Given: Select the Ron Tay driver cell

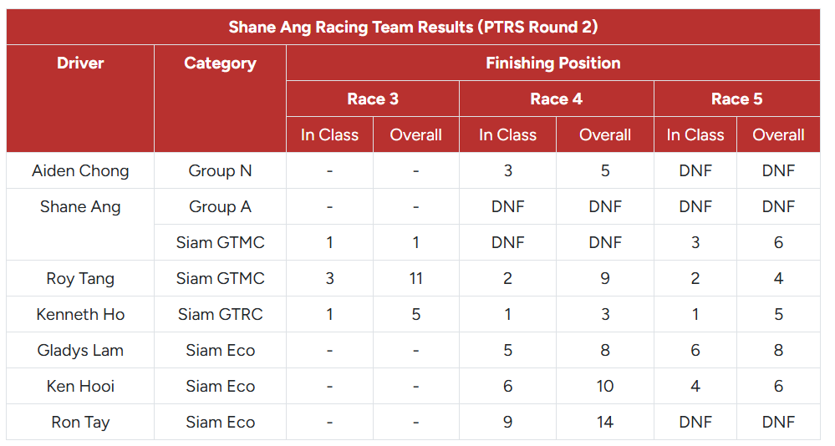Looking at the screenshot, I should click(80, 422).
